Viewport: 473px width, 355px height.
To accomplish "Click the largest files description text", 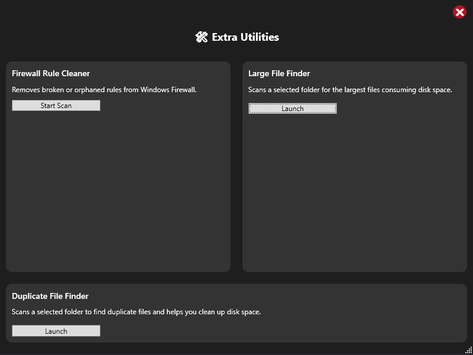I will pyautogui.click(x=350, y=90).
